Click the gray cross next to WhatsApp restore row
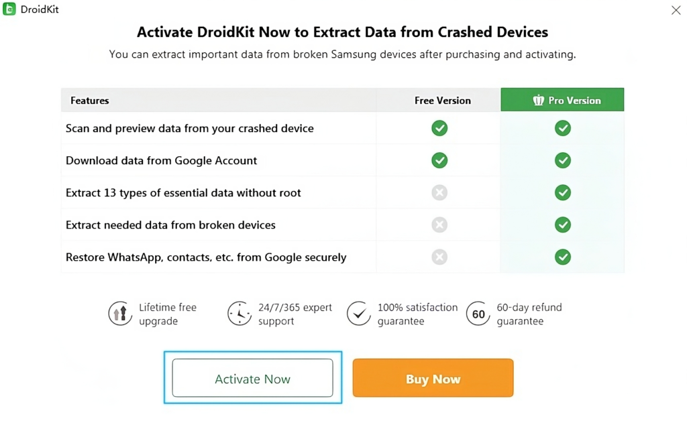687x425 pixels. (x=439, y=257)
